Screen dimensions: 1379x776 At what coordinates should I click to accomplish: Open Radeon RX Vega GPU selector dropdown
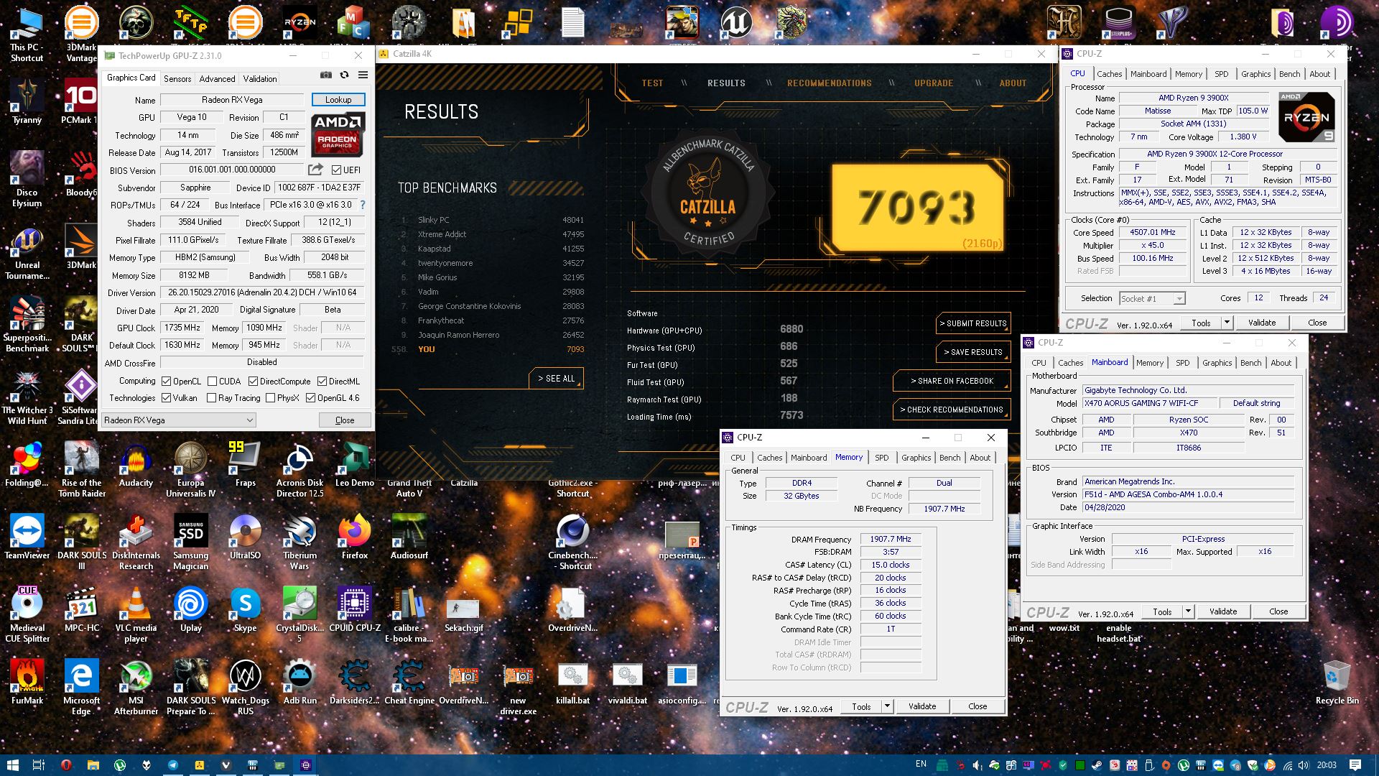pos(178,420)
